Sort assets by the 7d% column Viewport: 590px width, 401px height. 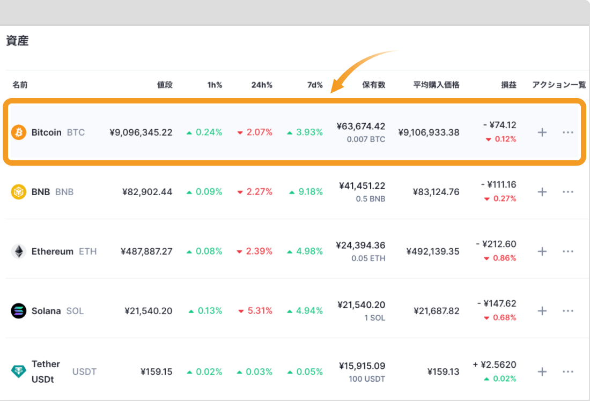(315, 85)
